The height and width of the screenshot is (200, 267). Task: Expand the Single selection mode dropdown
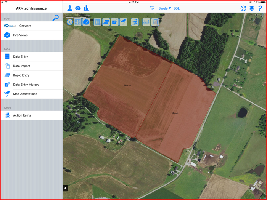point(165,8)
